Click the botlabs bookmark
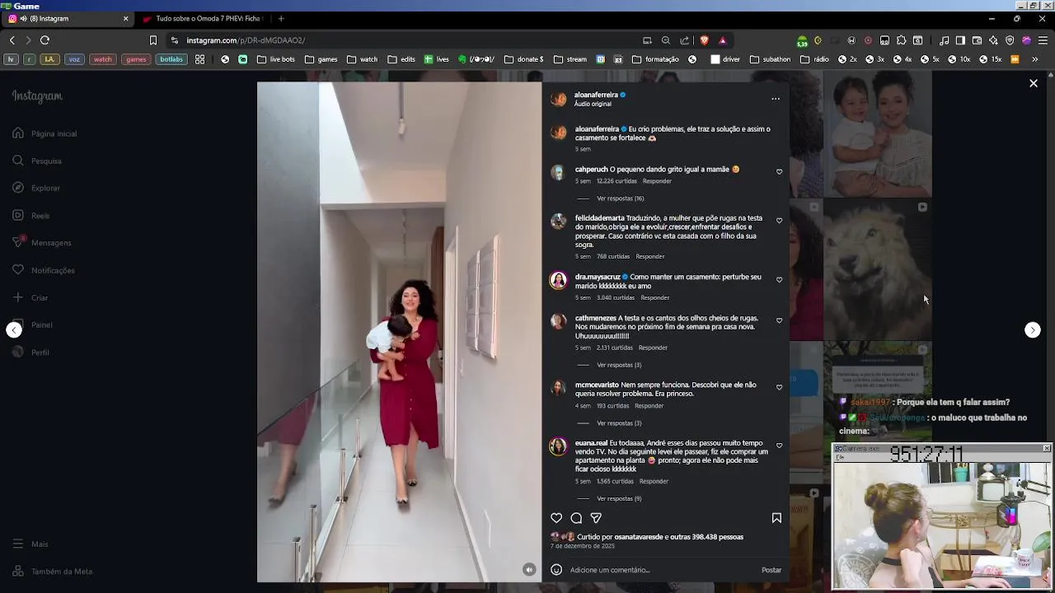1055x593 pixels. [x=171, y=59]
